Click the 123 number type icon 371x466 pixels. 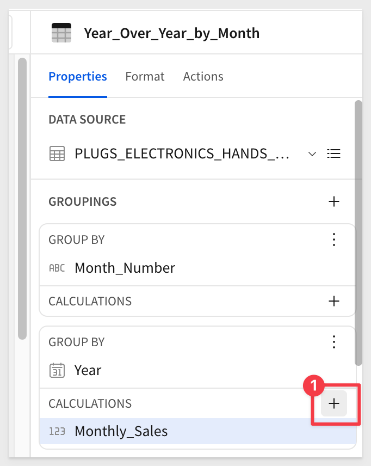[x=57, y=432]
